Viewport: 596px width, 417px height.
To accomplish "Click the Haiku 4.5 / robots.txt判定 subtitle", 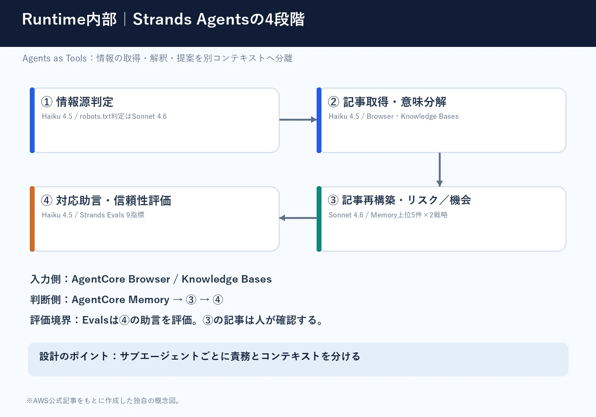I will [104, 116].
